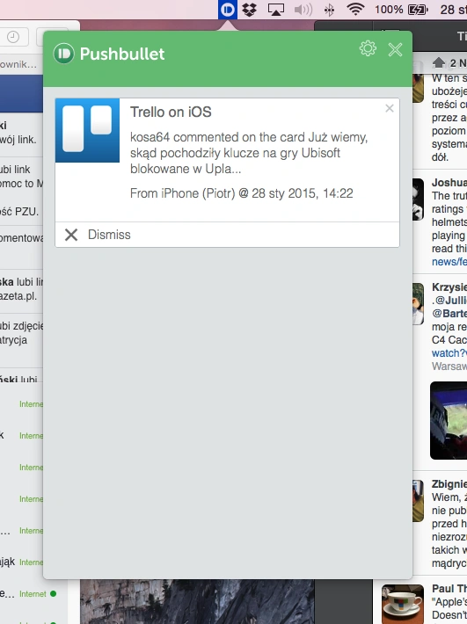Click up-arrow new tweets indicator
This screenshot has width=467, height=624.
[x=438, y=63]
